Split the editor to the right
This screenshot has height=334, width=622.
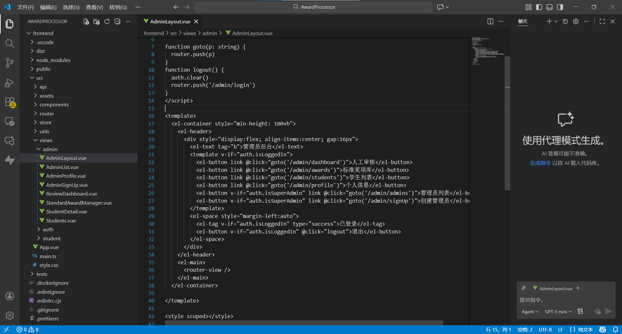(490, 21)
